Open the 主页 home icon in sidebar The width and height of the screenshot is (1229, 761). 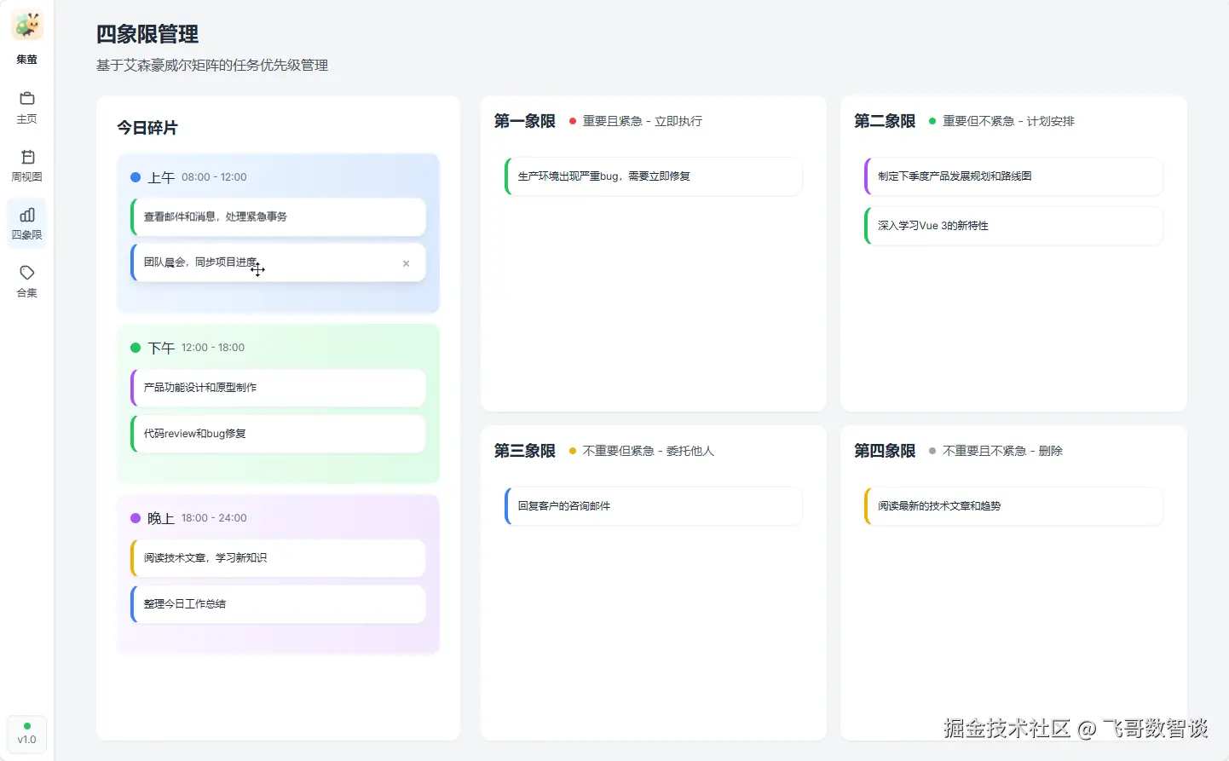[27, 99]
